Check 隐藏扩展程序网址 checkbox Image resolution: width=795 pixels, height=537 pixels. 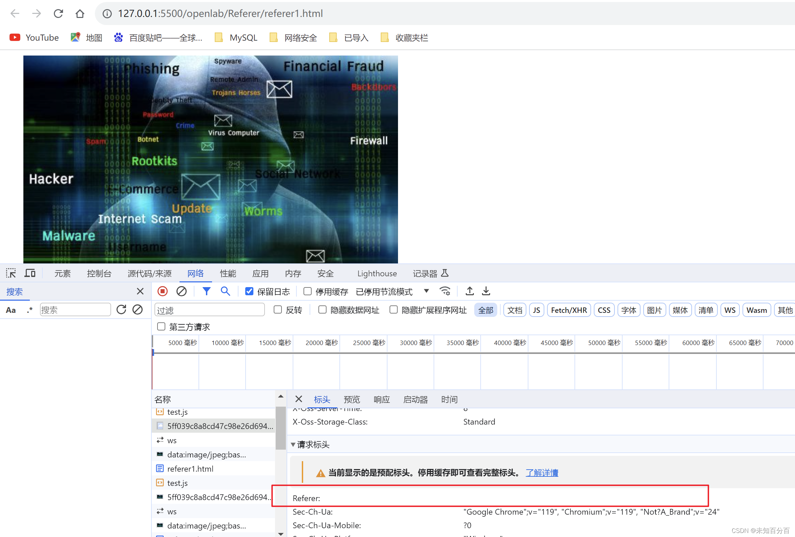coord(393,309)
